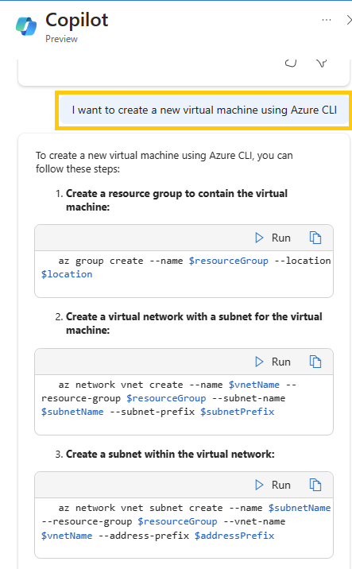Open the three-dot more options menu
Screen dimensions: 352x569
327,20
